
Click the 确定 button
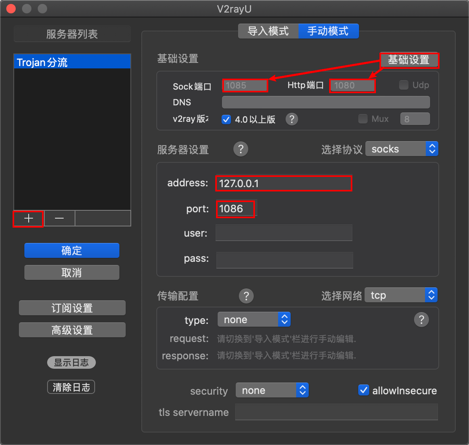pyautogui.click(x=72, y=250)
